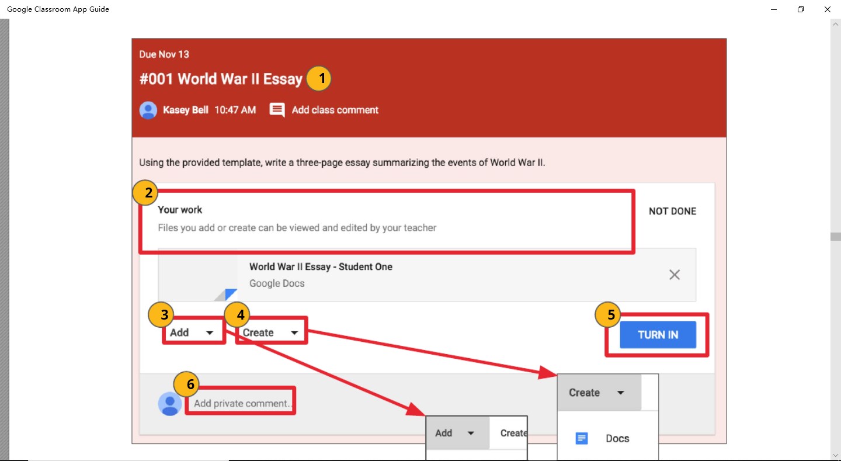Viewport: 841px width, 461px height.
Task: Click the scrollbar down arrow
Action: [x=836, y=455]
